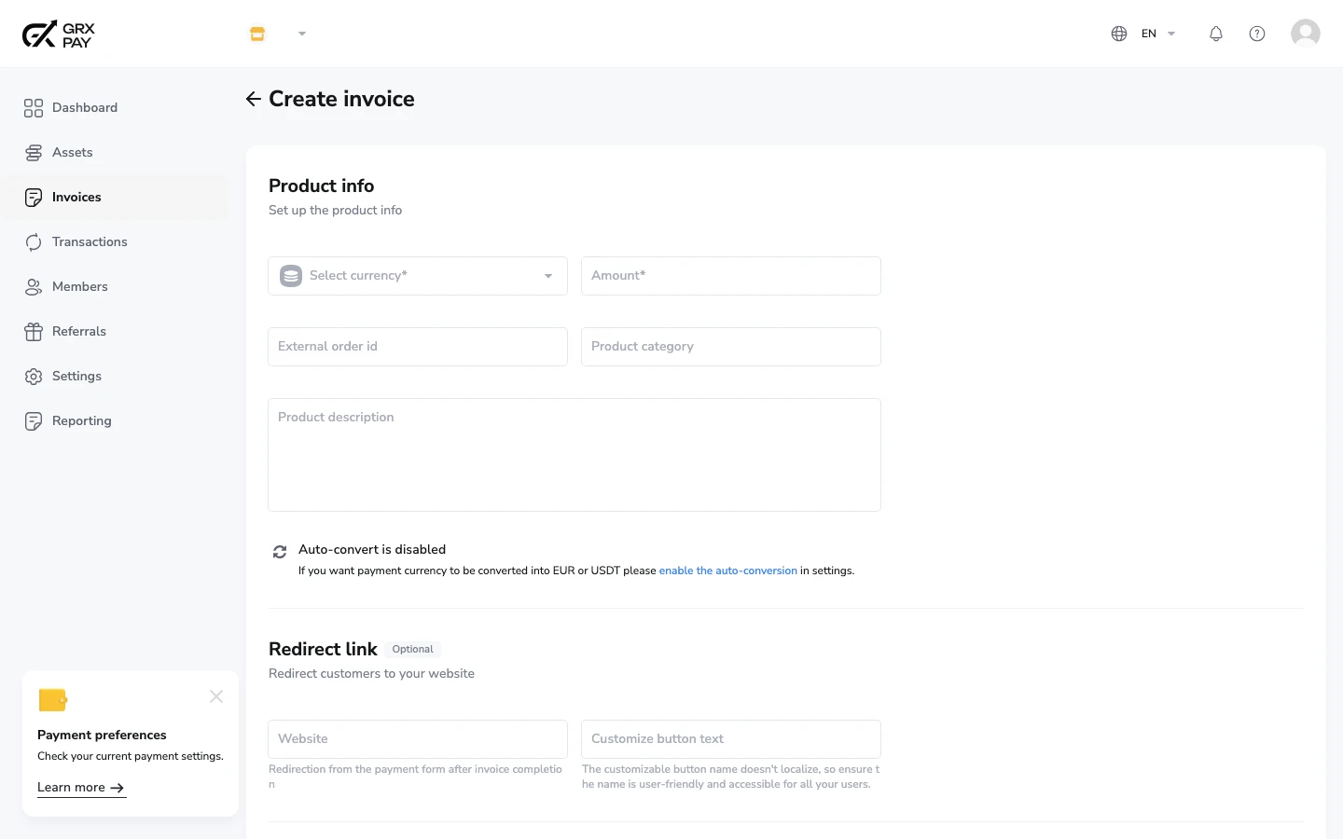Click the Create invoice page title
This screenshot has width=1343, height=839.
coord(341,99)
